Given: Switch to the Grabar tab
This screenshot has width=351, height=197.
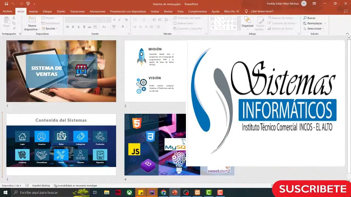Looking at the screenshot, I should pos(155,11).
